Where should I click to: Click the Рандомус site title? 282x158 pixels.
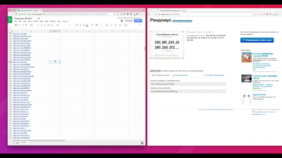pos(161,20)
